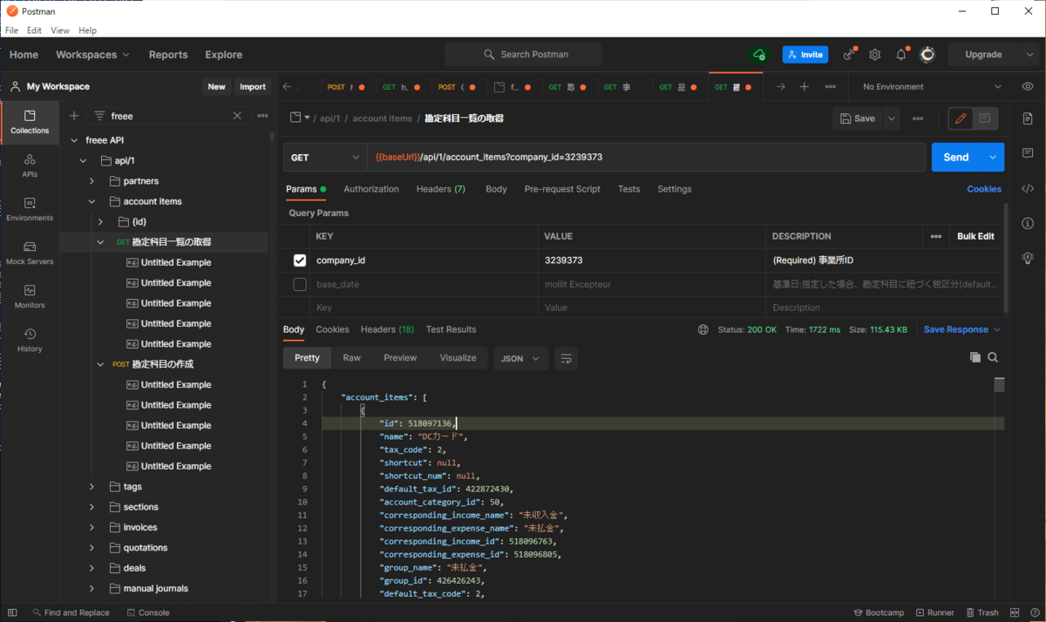Uncheck the company_id parameter checkbox

point(300,260)
